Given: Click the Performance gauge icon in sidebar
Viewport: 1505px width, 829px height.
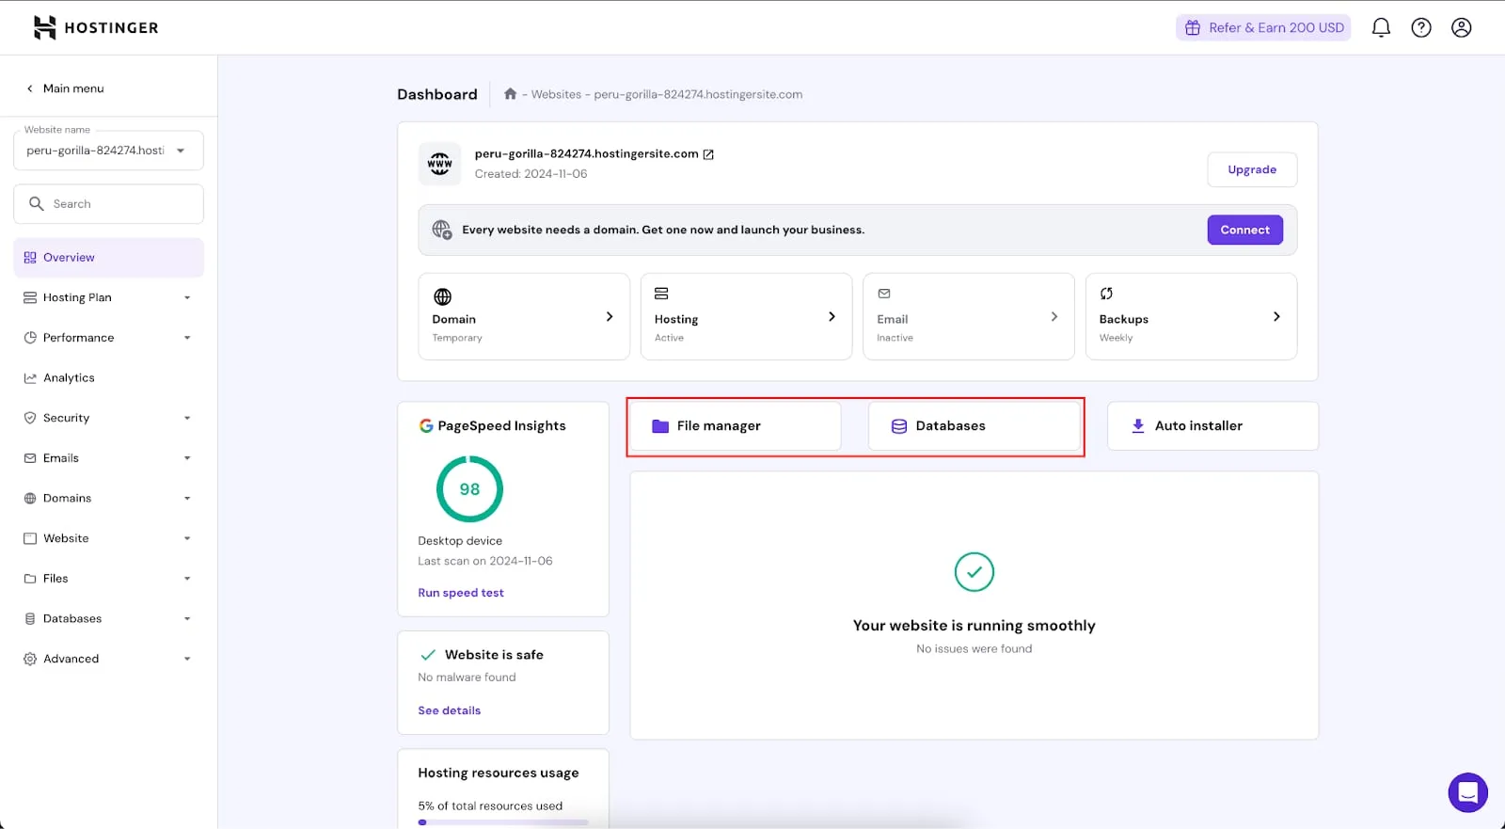Looking at the screenshot, I should click(x=30, y=338).
